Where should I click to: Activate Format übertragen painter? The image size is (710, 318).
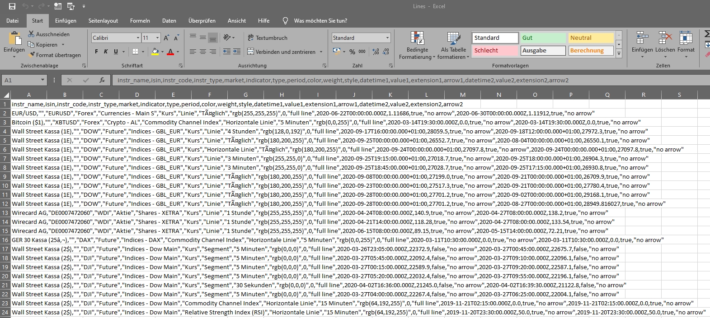click(x=54, y=55)
